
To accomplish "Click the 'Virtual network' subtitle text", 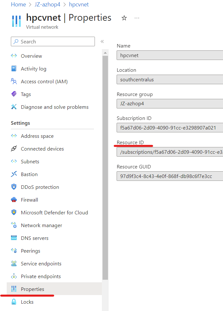I will click(42, 27).
